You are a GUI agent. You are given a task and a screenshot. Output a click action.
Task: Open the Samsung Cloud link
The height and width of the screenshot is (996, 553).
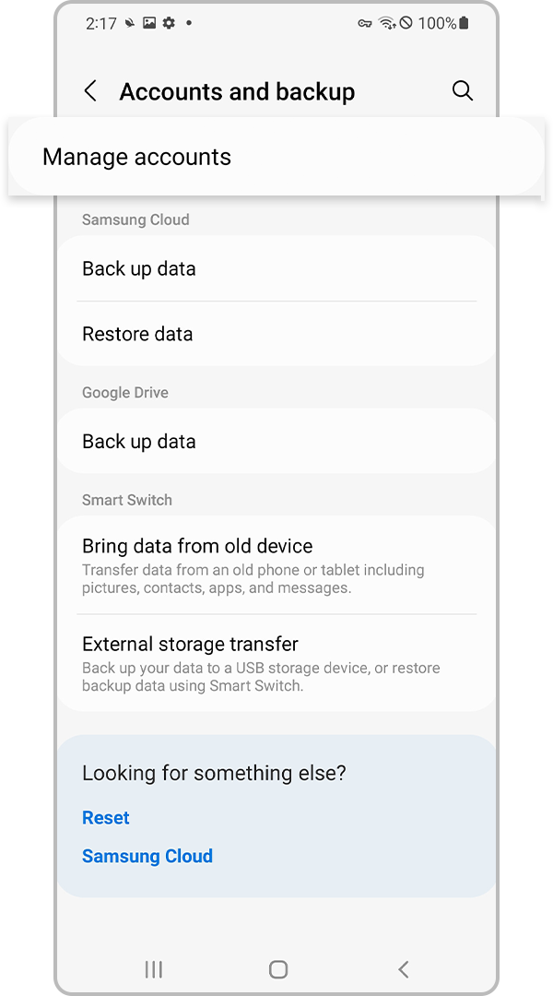tap(147, 856)
